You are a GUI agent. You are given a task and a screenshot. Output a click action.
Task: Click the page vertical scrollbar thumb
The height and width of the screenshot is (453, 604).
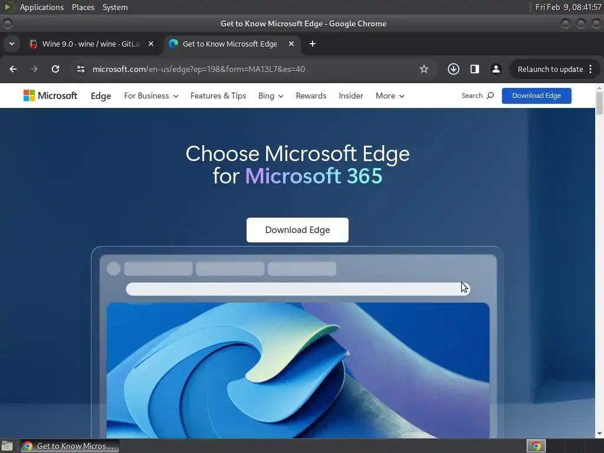[x=599, y=103]
